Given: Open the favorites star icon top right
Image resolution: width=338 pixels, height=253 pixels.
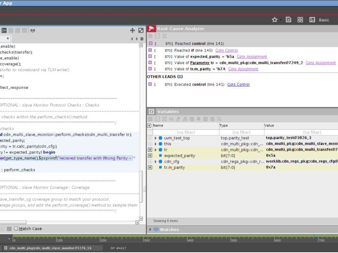Looking at the screenshot, I should click(x=274, y=19).
